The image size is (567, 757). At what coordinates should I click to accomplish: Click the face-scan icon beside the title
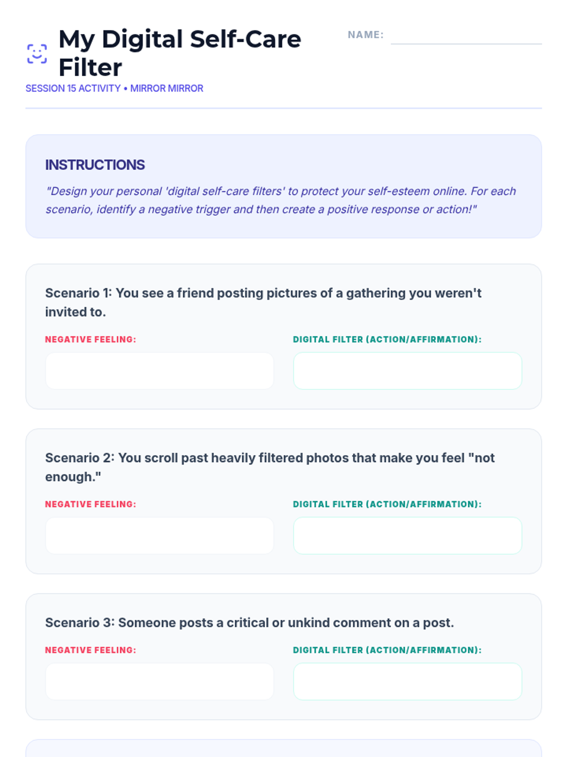pos(37,53)
